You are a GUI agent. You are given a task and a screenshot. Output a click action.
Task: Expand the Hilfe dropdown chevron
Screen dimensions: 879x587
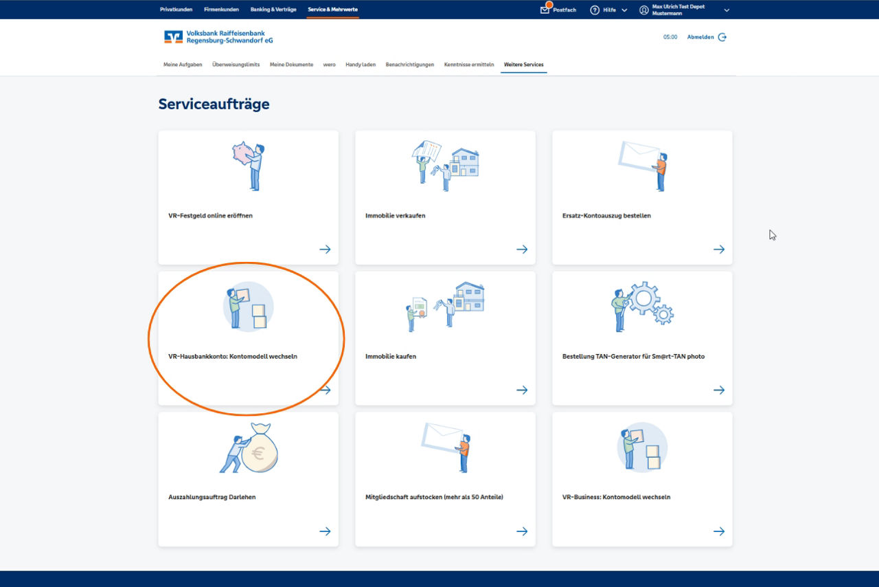(624, 10)
